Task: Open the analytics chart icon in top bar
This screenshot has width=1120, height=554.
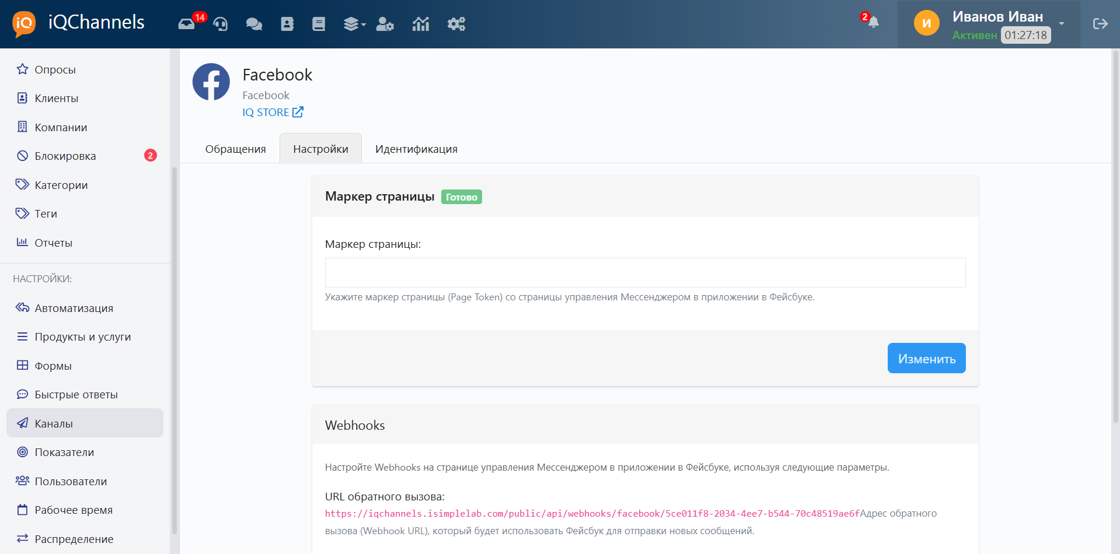Action: tap(421, 24)
